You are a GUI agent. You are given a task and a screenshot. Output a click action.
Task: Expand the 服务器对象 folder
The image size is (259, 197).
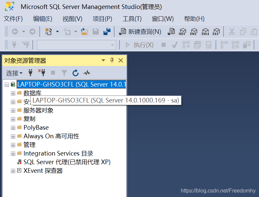point(13,110)
